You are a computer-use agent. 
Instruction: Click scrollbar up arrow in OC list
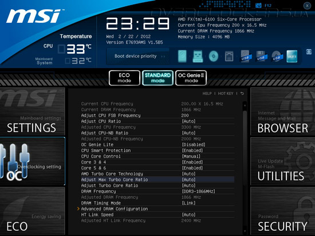245,105
